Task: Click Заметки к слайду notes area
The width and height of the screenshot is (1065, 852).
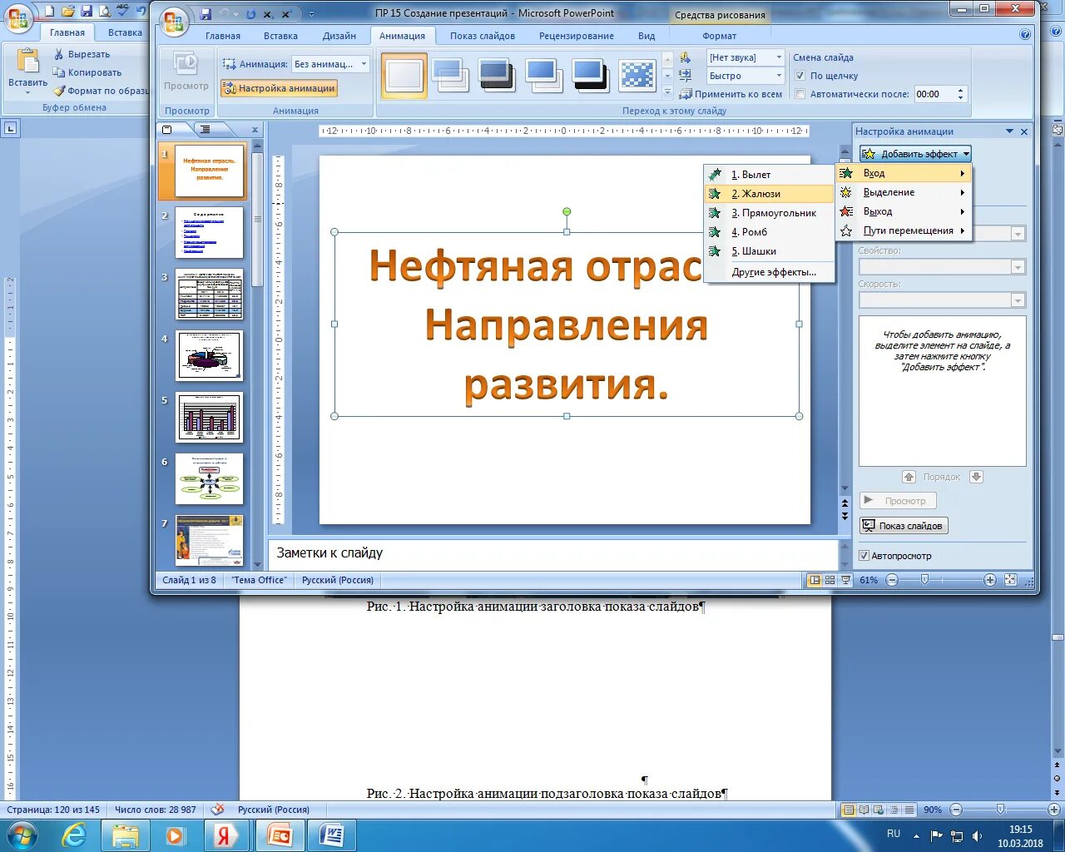Action: pyautogui.click(x=552, y=553)
